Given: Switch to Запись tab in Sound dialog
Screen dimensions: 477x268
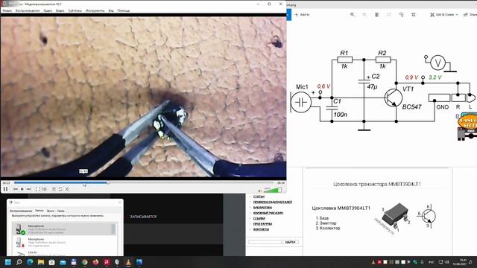Looking at the screenshot, I should pos(40,211).
